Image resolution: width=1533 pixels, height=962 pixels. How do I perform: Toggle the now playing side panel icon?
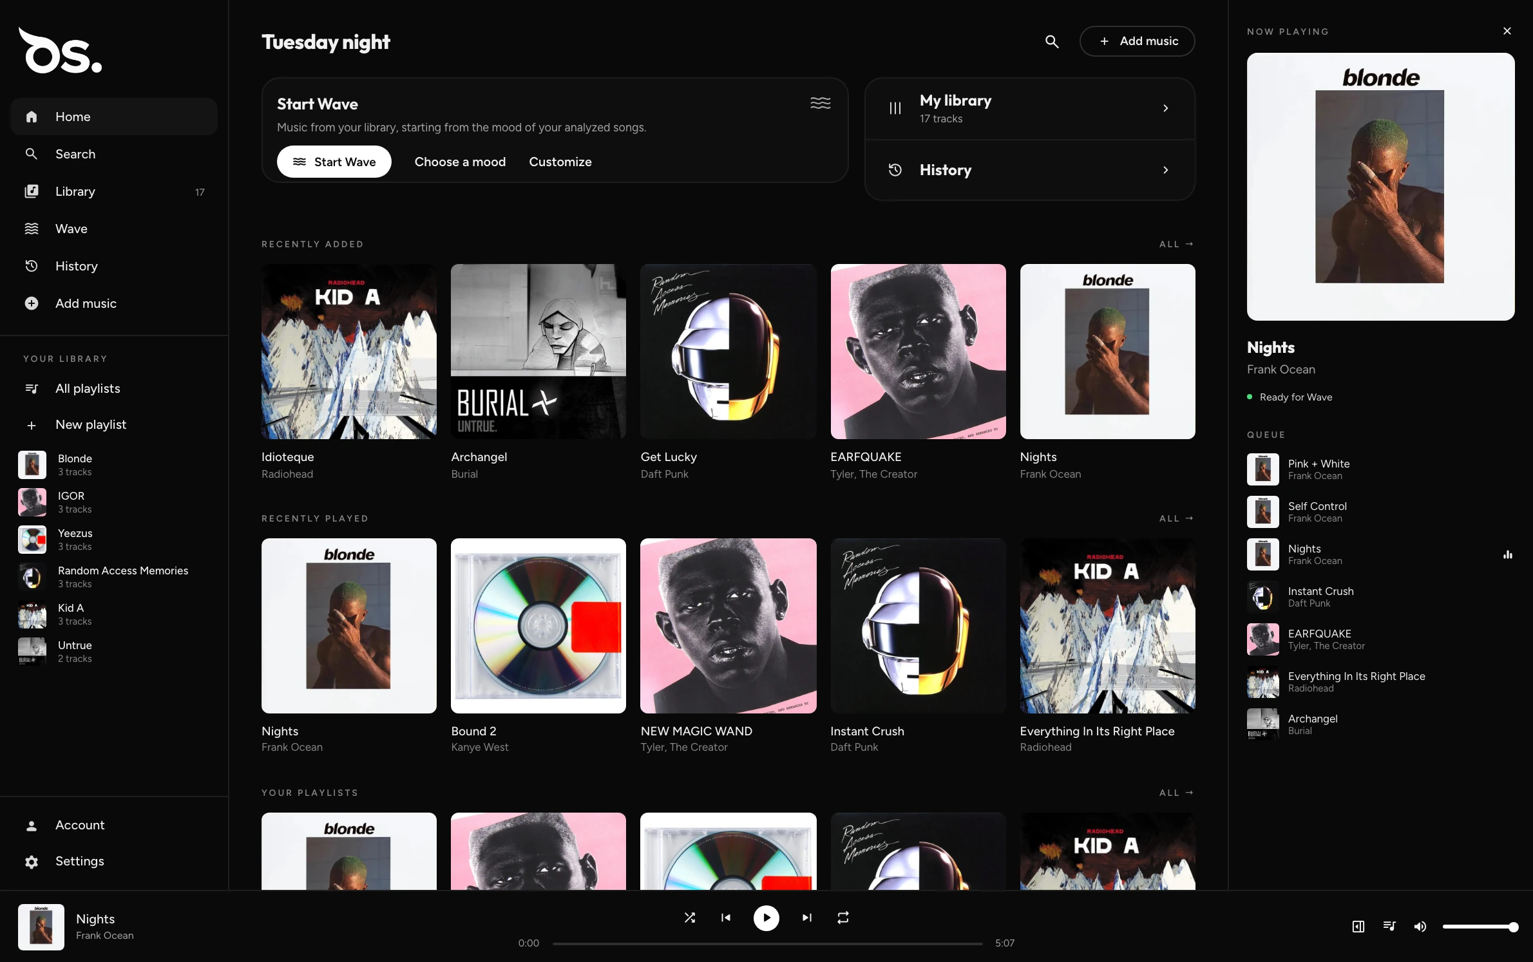1358,927
